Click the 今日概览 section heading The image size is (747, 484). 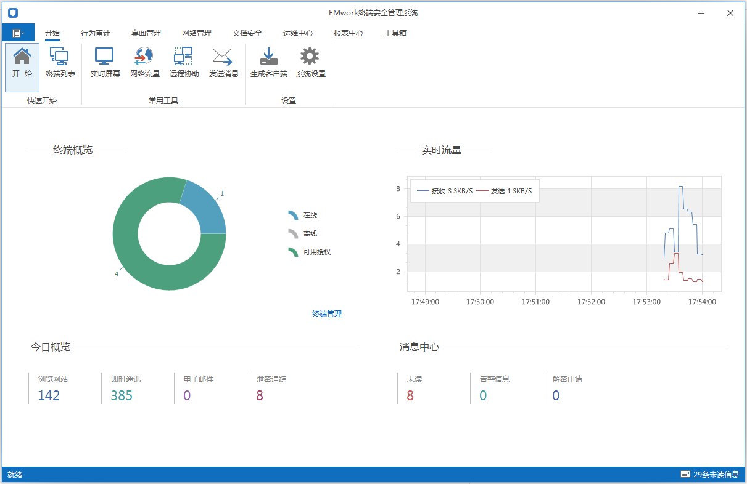(51, 347)
